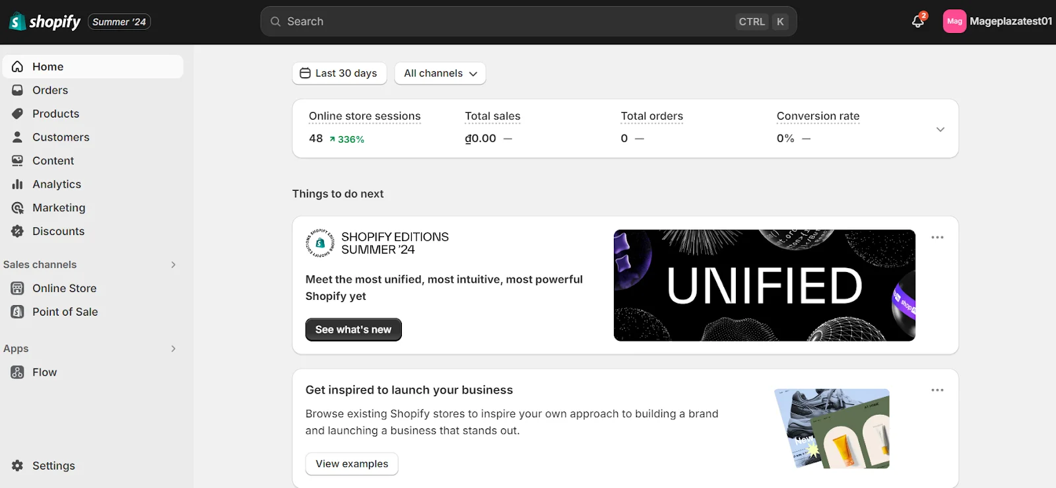
Task: Select the Products icon in the sidebar
Action: [x=17, y=113]
